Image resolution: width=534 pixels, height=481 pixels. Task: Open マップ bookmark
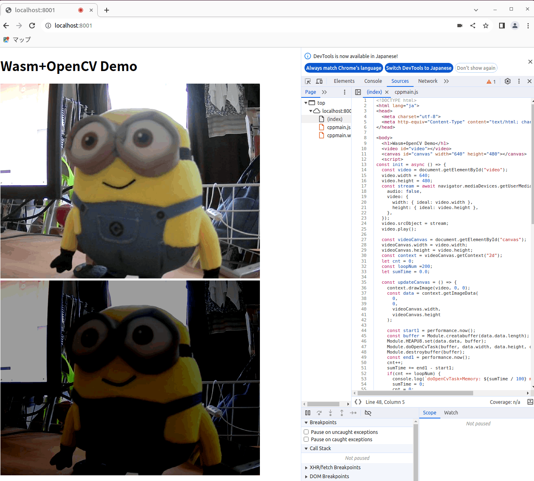(x=17, y=39)
